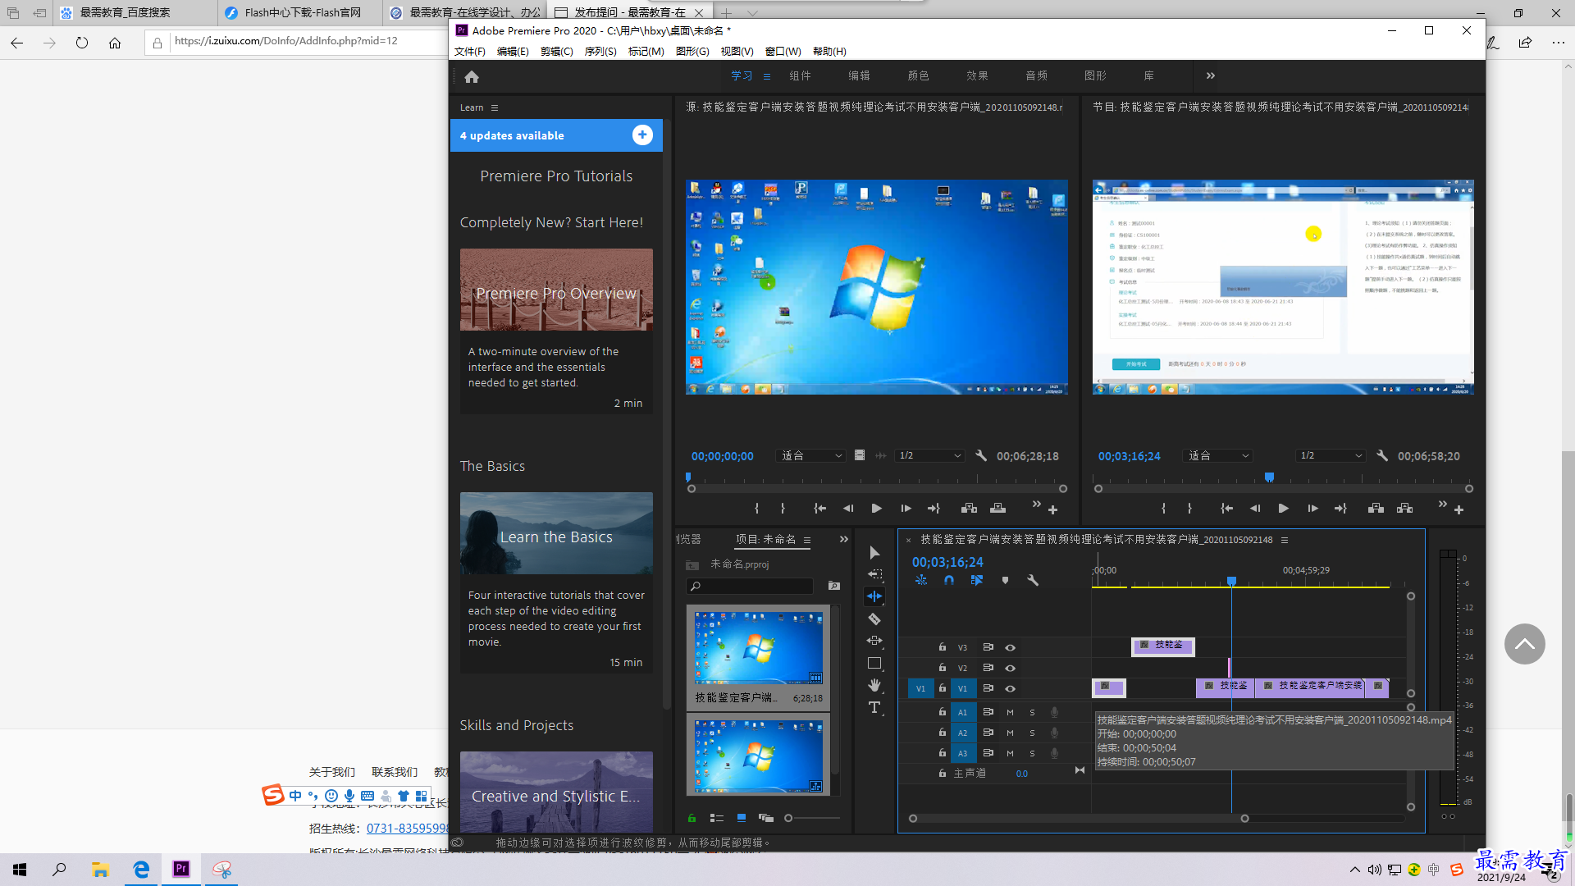Step forward one frame in source monitor
Screen dimensions: 1575x886
pyautogui.click(x=906, y=509)
